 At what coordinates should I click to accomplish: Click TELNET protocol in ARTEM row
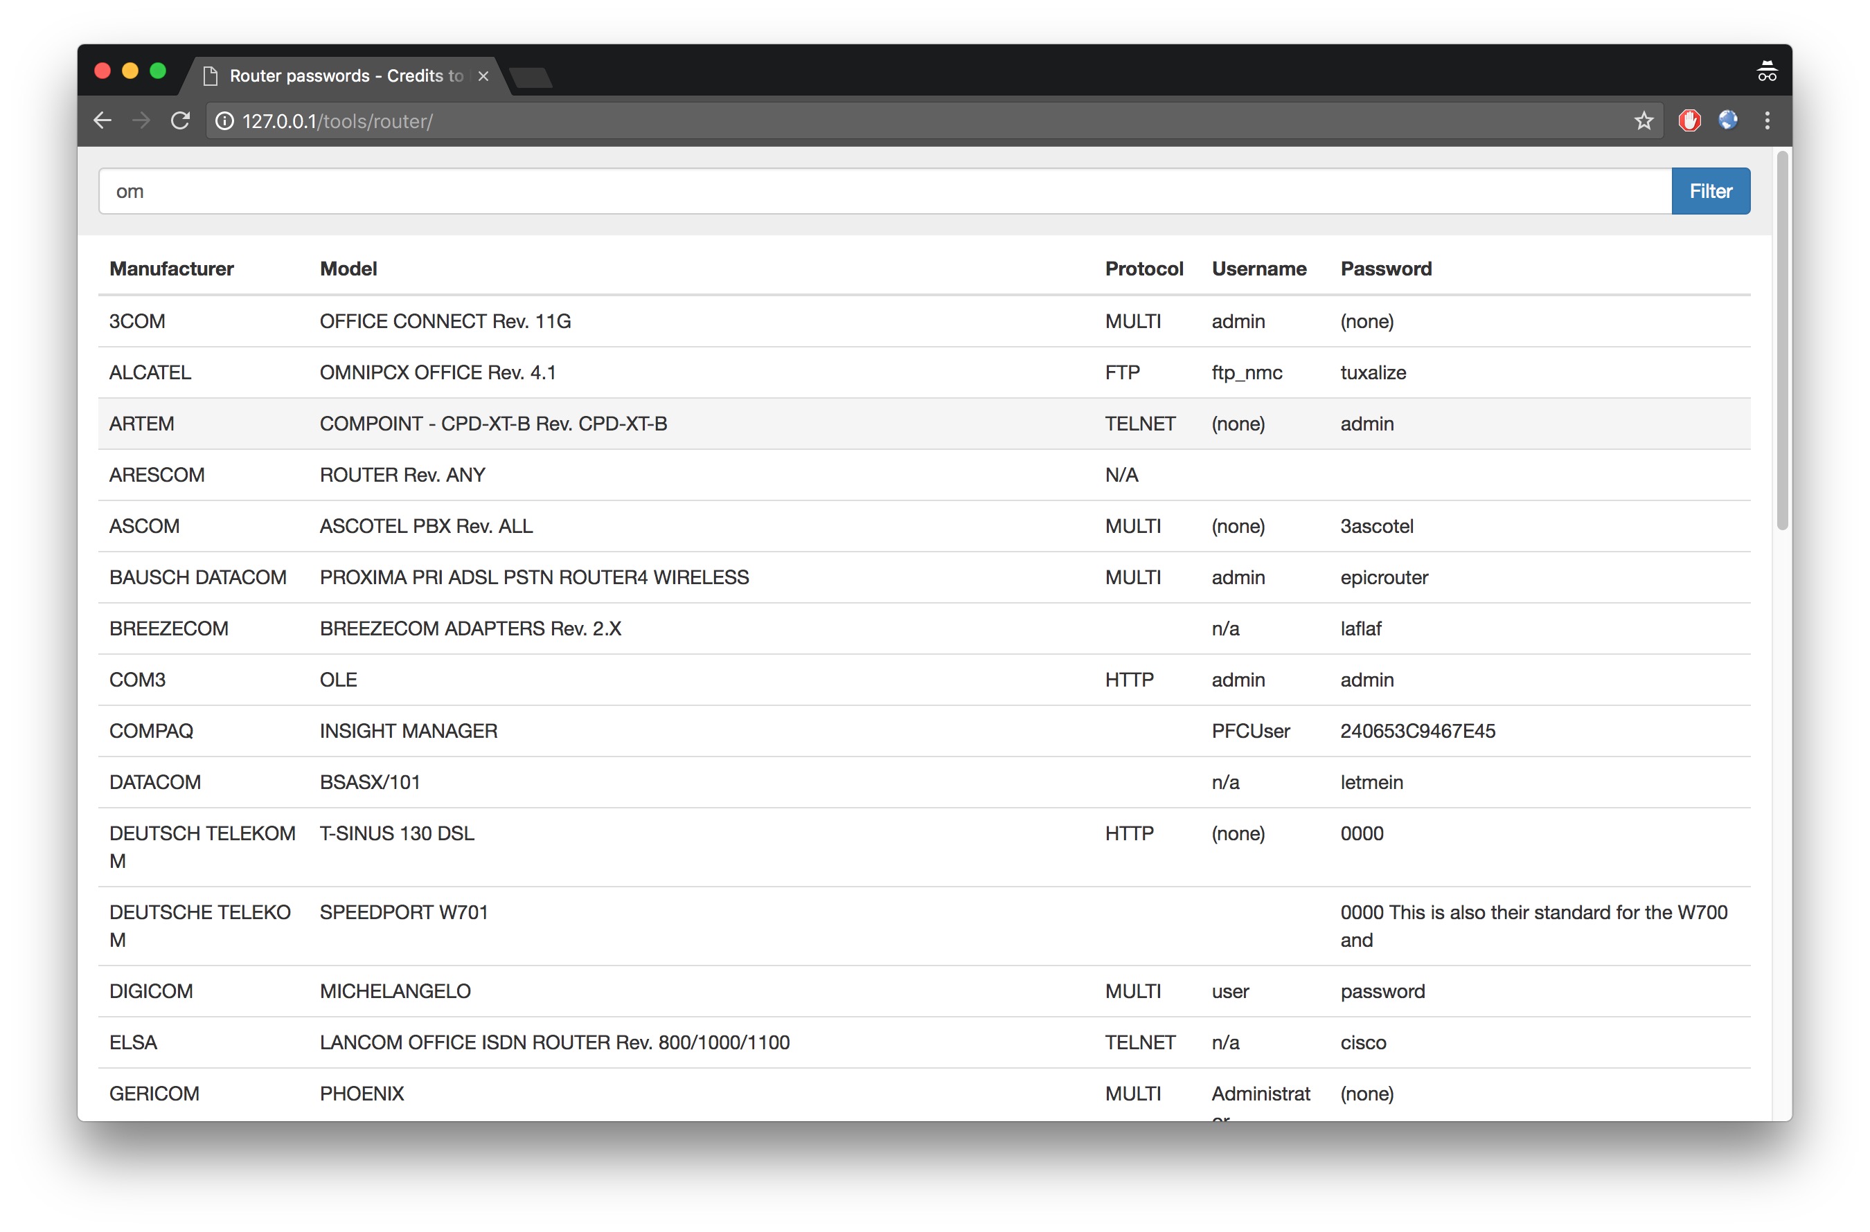[1140, 424]
